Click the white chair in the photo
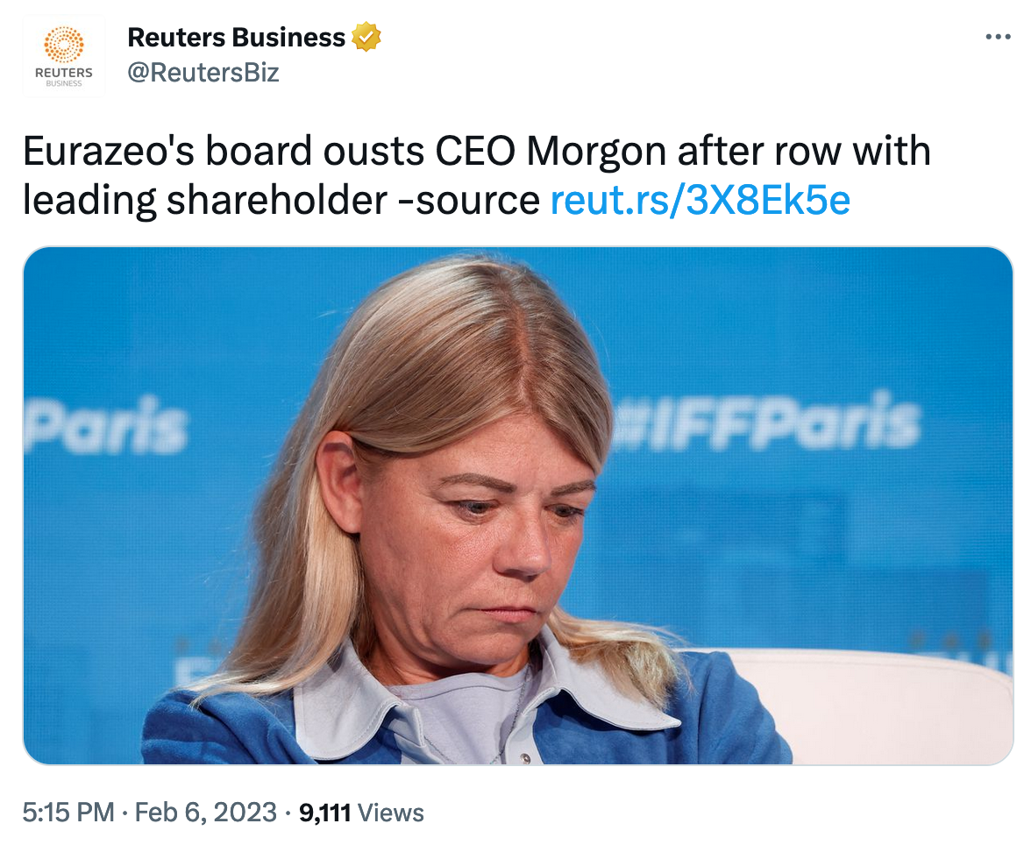The width and height of the screenshot is (1017, 852). pyautogui.click(x=877, y=701)
